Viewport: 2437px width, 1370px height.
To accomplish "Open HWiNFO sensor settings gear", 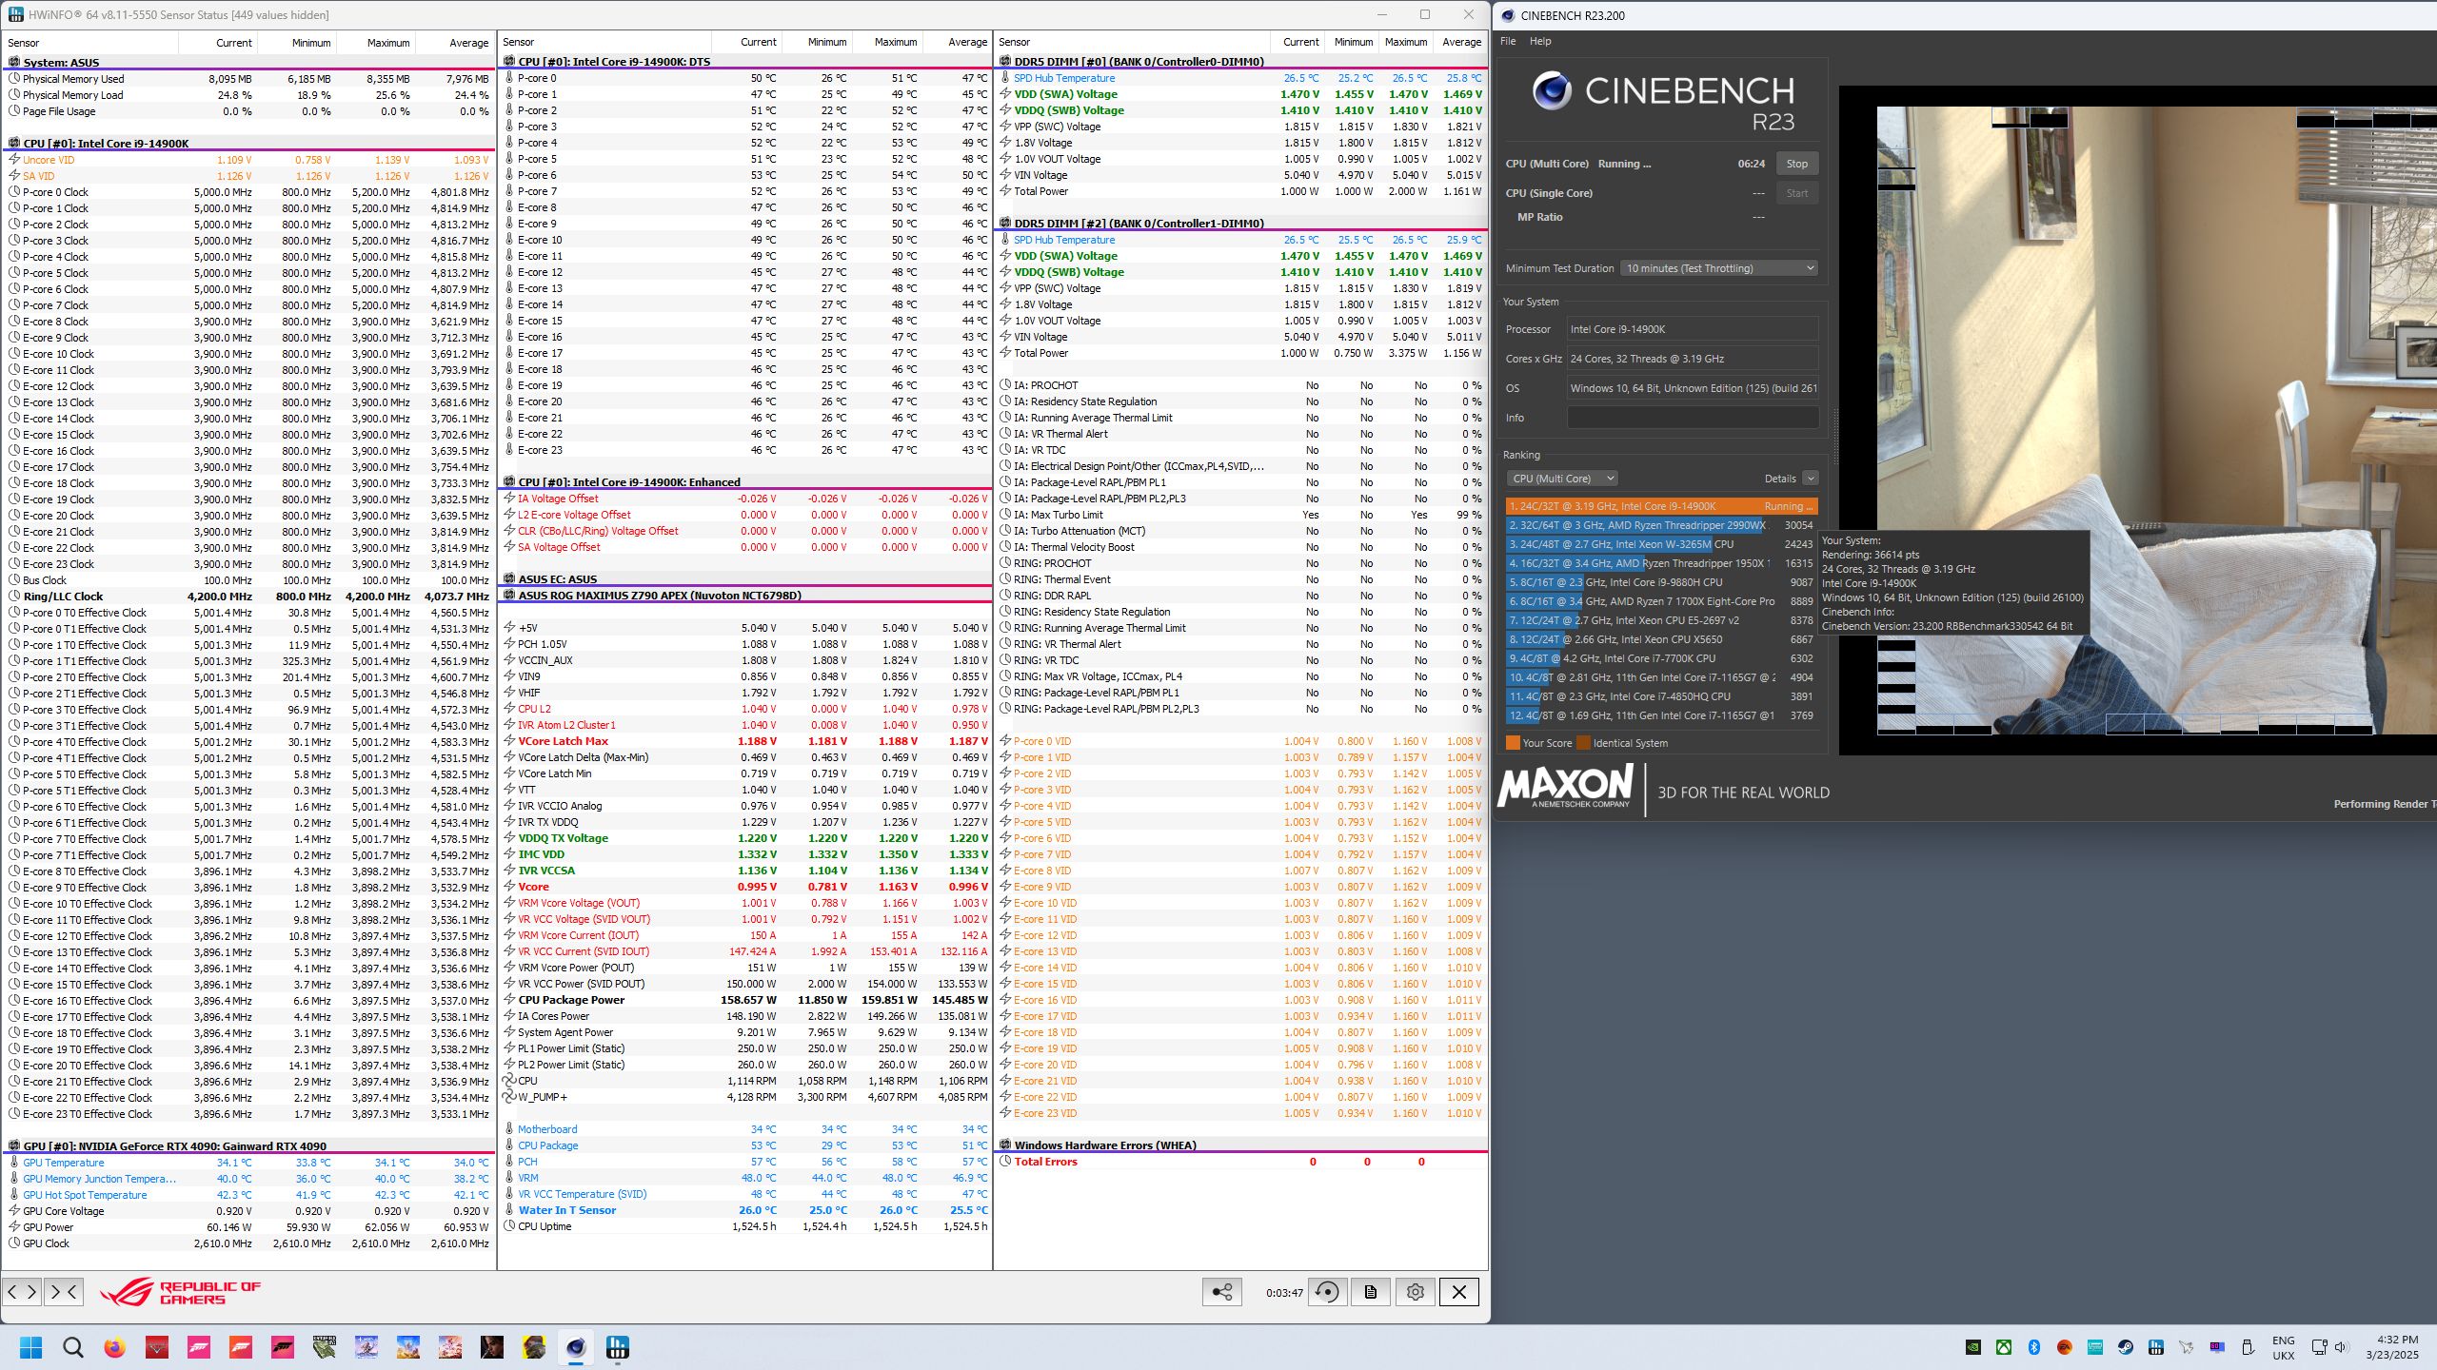I will click(1416, 1291).
